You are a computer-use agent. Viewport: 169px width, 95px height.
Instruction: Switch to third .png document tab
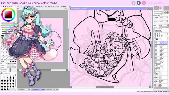point(52,90)
